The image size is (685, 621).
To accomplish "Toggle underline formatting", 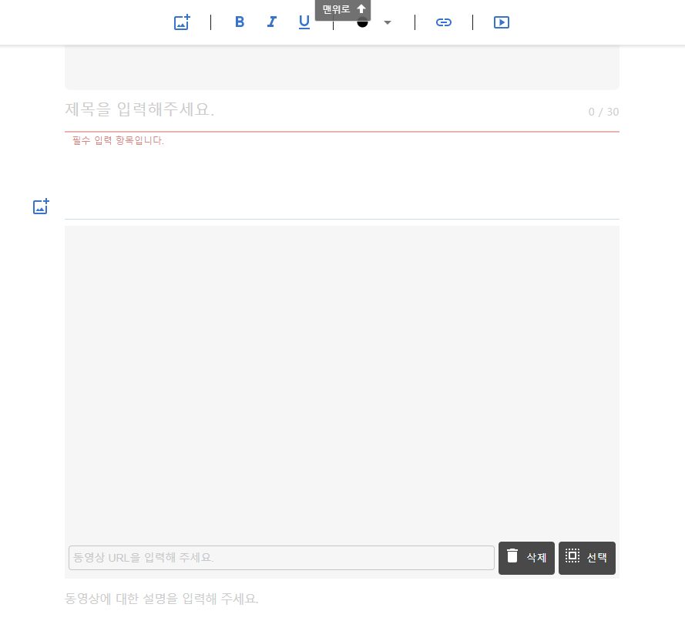I will tap(304, 22).
